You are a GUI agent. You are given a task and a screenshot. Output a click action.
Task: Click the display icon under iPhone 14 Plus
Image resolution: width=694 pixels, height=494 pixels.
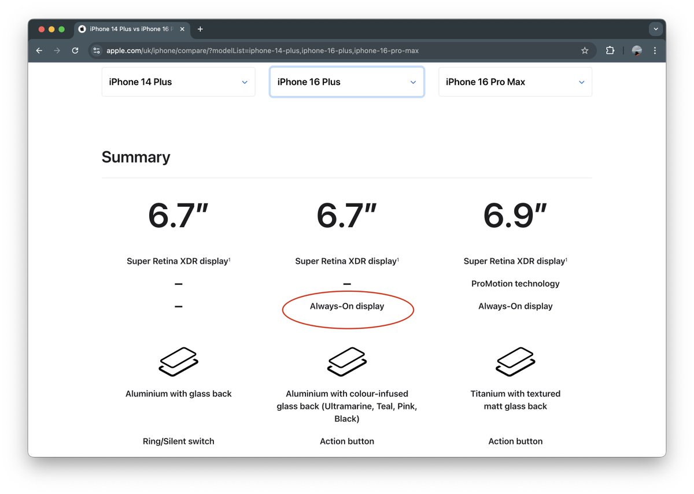179,362
